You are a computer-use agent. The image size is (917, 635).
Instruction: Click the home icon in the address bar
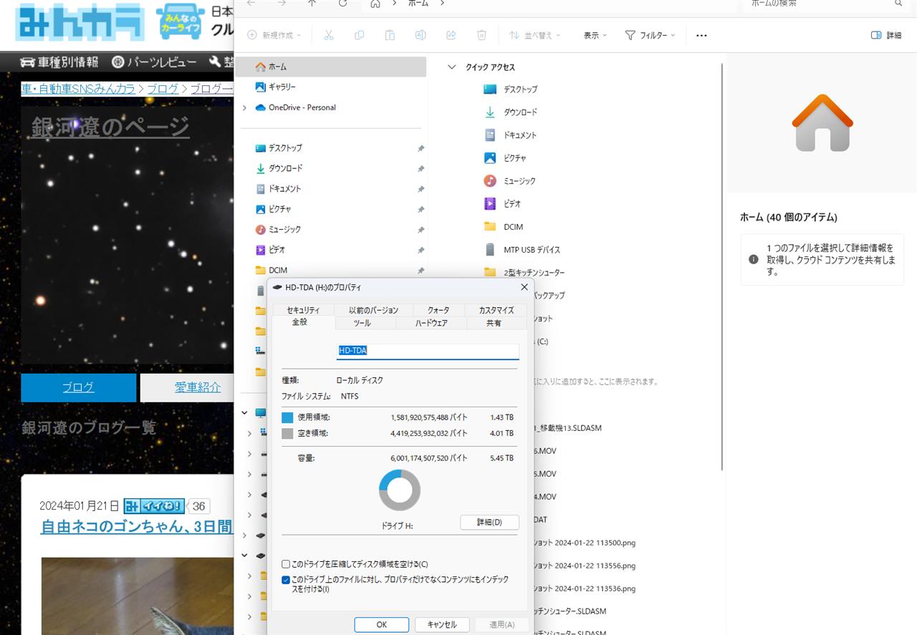375,4
